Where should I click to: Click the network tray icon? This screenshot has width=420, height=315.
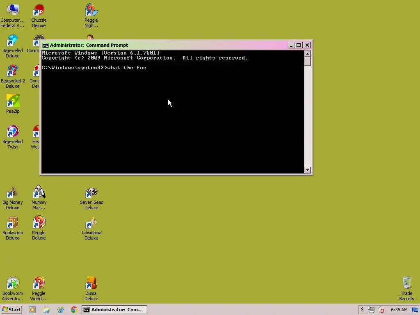[371, 310]
